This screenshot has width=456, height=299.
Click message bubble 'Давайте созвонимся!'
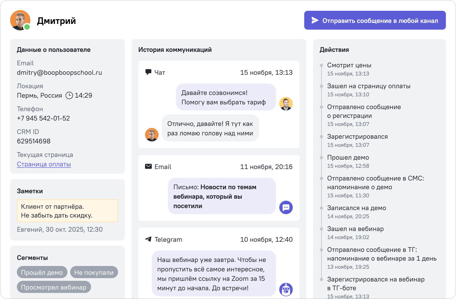pyautogui.click(x=226, y=97)
